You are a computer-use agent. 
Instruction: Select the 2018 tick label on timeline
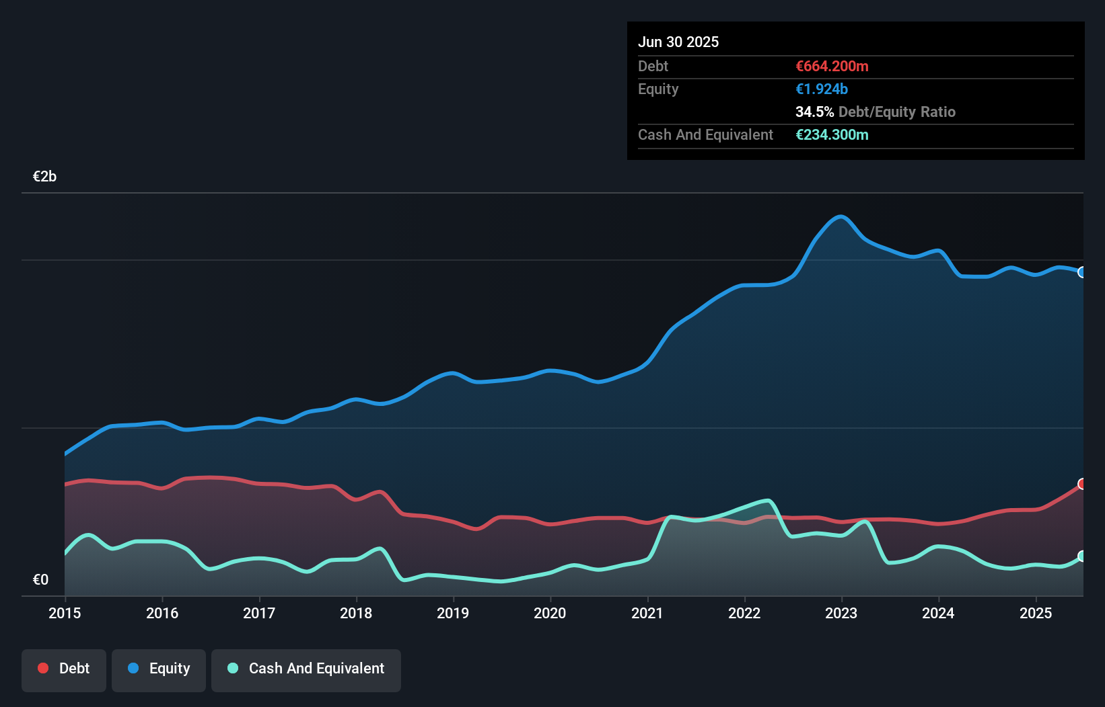coord(356,613)
